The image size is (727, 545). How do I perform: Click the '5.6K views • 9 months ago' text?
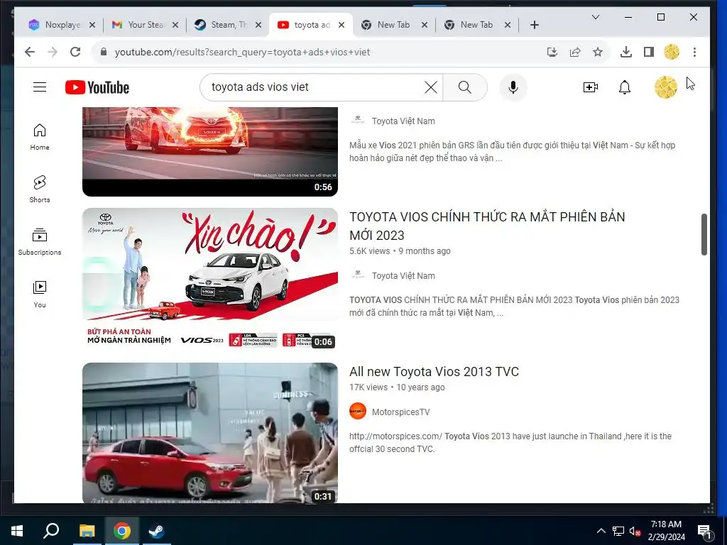400,251
